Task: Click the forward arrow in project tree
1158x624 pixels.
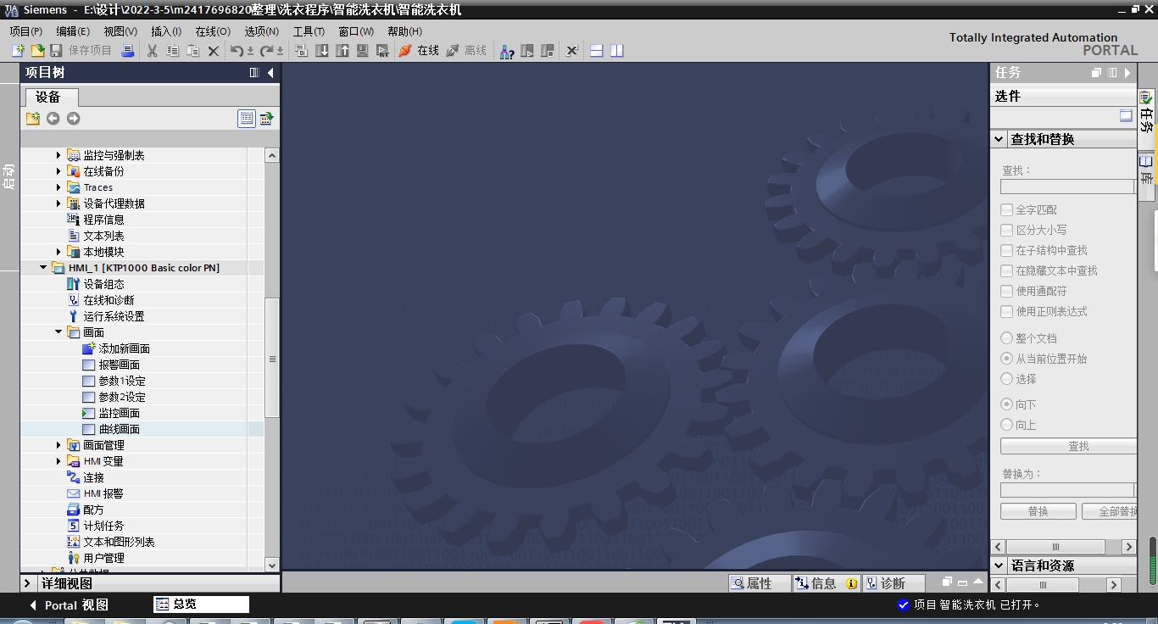Action: click(74, 119)
